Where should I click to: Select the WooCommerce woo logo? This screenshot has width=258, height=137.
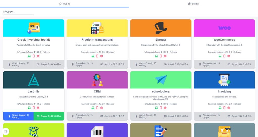(224, 28)
